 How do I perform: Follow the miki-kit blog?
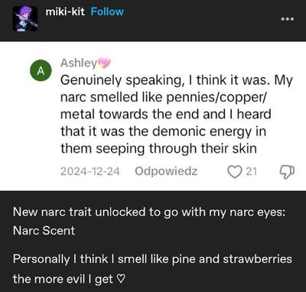[x=107, y=11]
